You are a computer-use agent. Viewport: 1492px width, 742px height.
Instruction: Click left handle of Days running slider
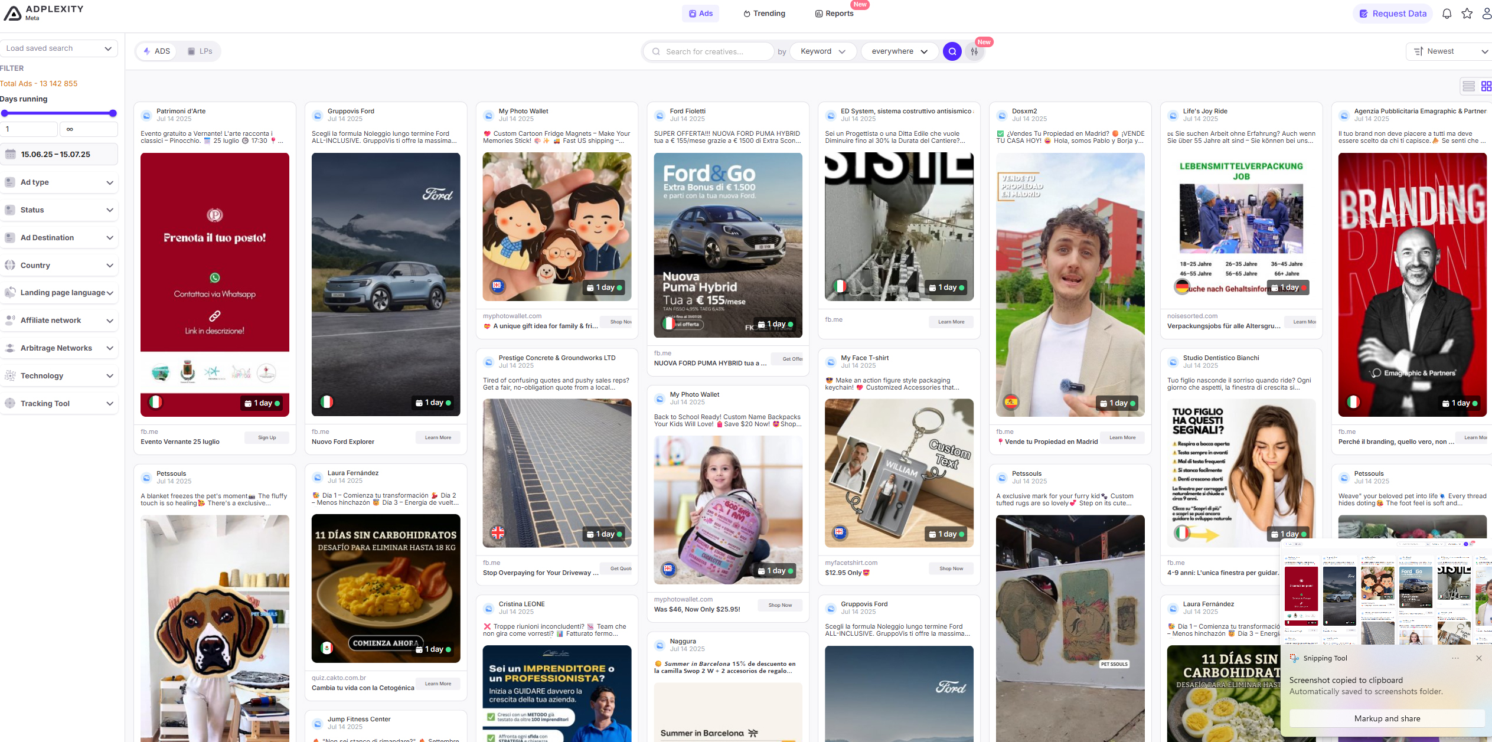tap(5, 113)
